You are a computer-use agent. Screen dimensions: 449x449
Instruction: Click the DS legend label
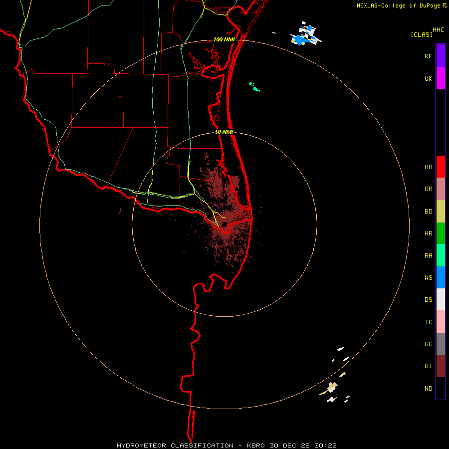click(x=428, y=300)
